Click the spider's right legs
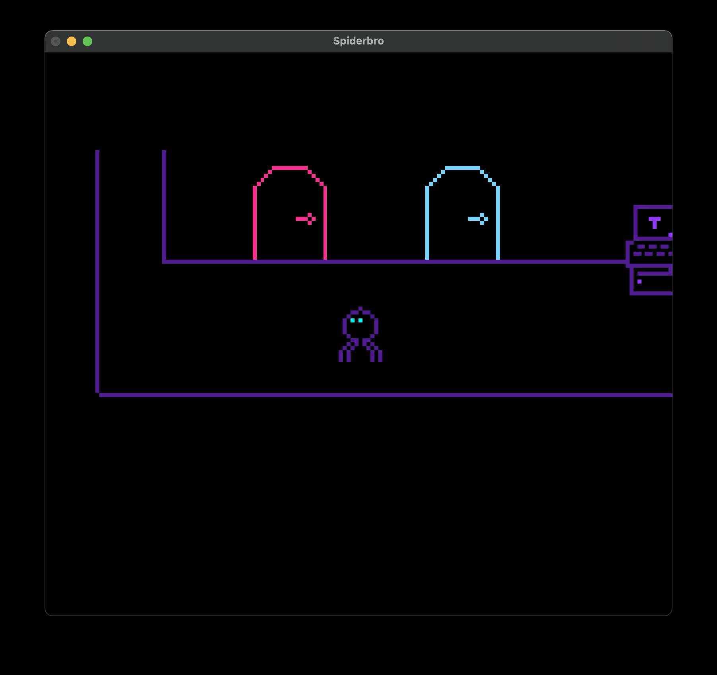Viewport: 717px width, 675px height. click(374, 352)
